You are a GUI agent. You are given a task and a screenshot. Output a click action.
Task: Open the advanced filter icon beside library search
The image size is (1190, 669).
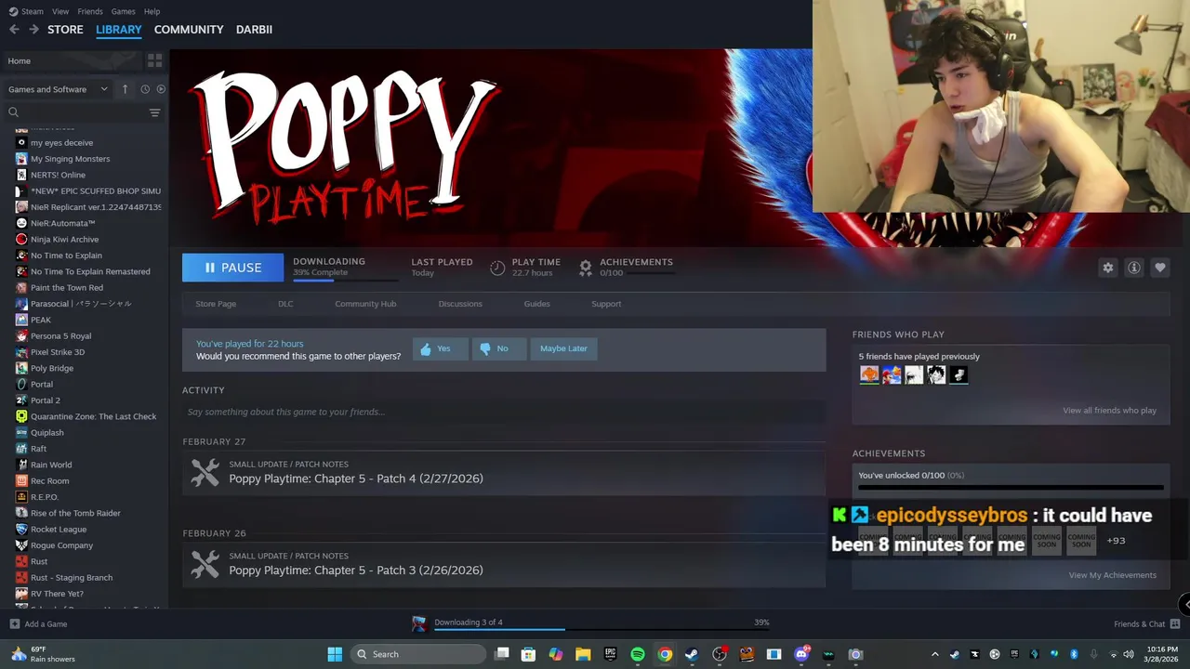(154, 112)
